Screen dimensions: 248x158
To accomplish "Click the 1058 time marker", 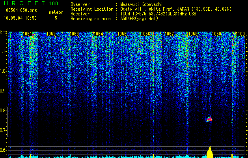I will (193, 34).
